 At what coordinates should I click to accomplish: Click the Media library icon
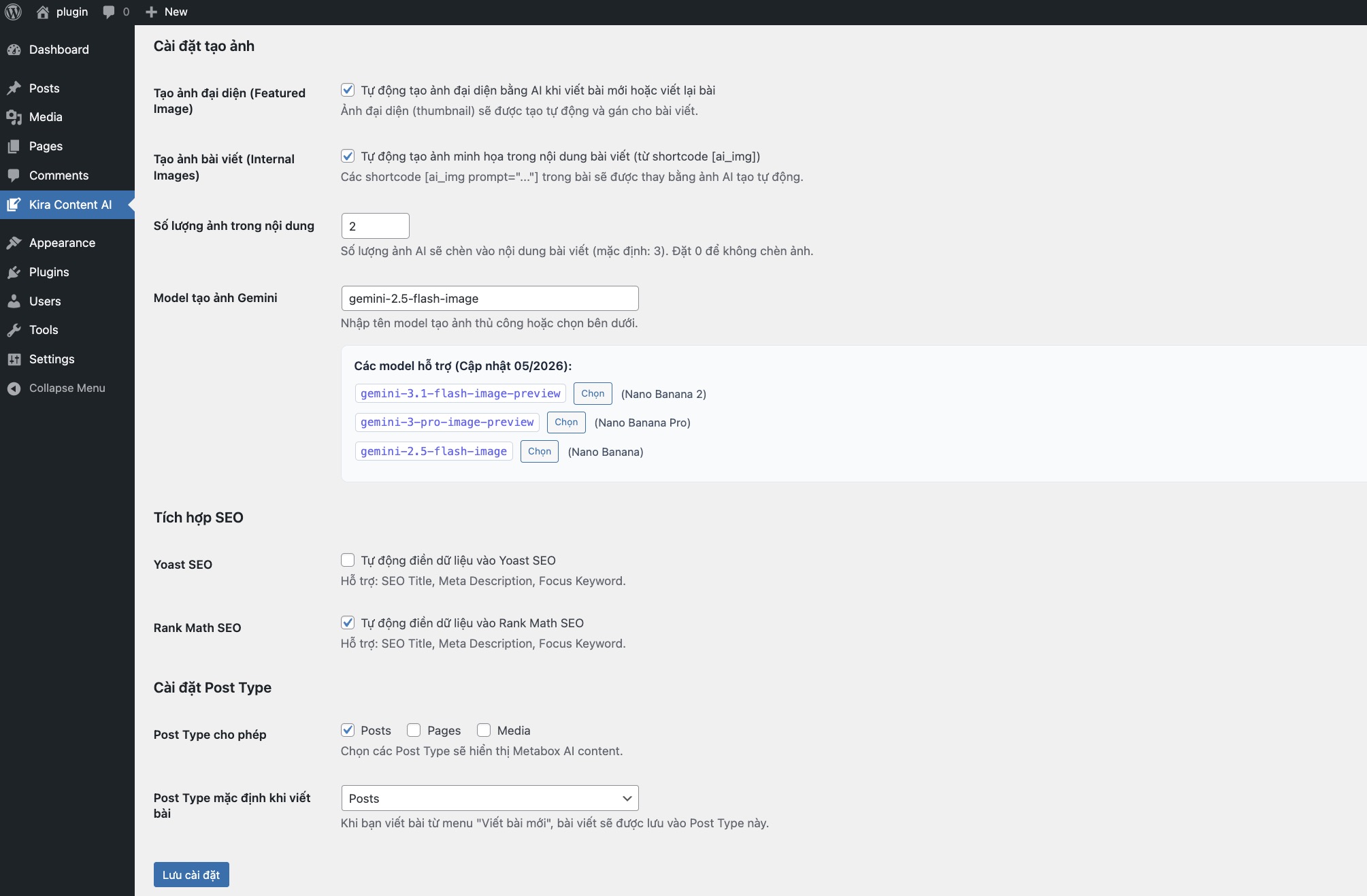point(14,117)
